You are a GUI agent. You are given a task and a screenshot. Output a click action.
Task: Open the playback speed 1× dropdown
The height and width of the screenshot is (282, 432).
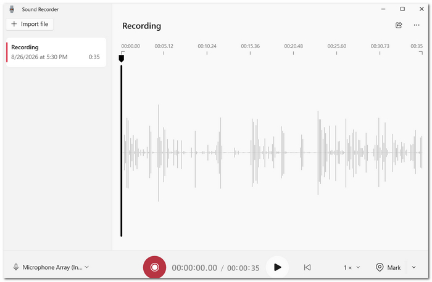[352, 267]
